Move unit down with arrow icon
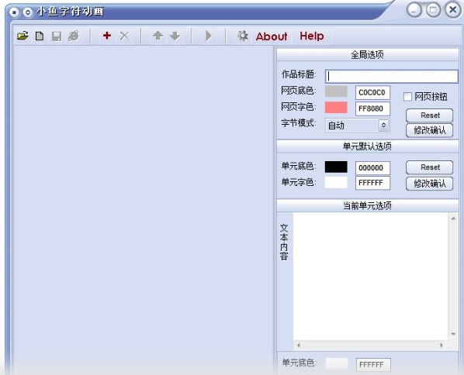 [175, 36]
